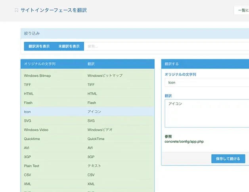Click the サイトインターフェースを翻訳 page title
The width and height of the screenshot is (249, 192).
[x=54, y=10]
